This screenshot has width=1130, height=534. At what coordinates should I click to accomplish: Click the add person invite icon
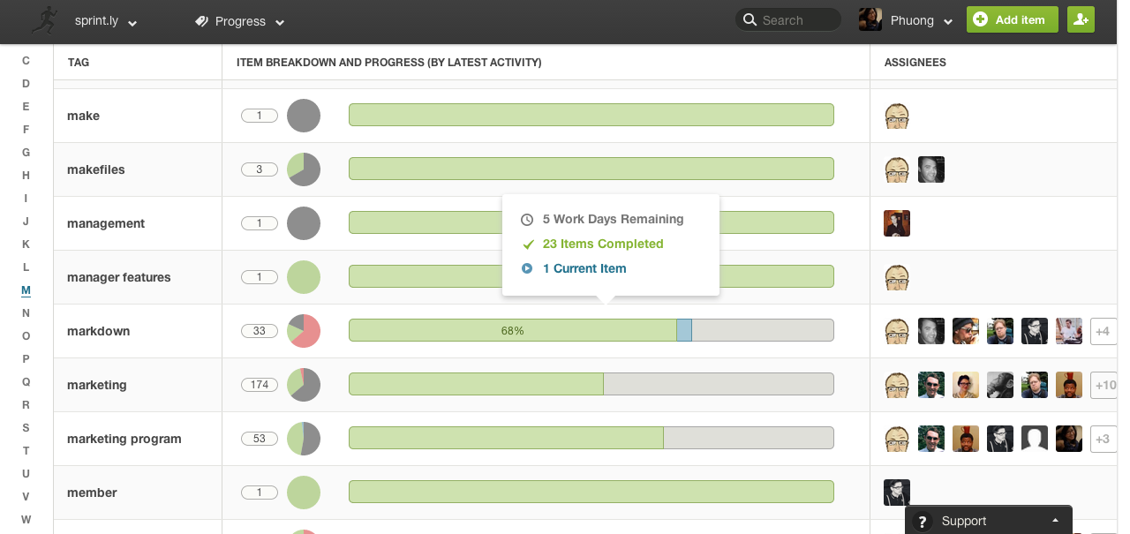1081,20
